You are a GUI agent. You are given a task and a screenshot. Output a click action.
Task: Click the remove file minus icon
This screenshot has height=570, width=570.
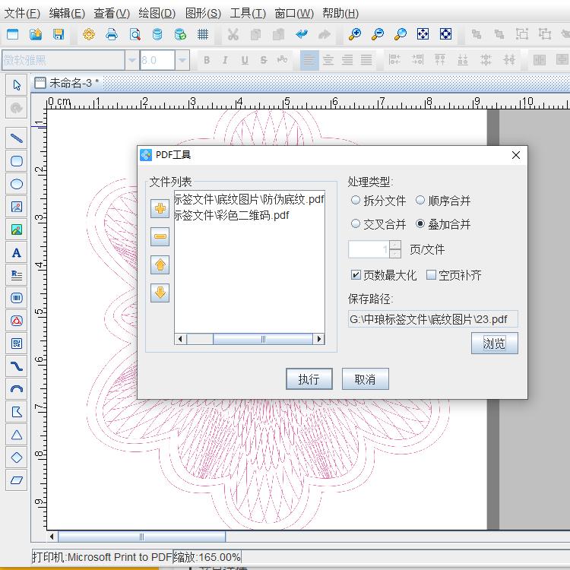click(160, 237)
